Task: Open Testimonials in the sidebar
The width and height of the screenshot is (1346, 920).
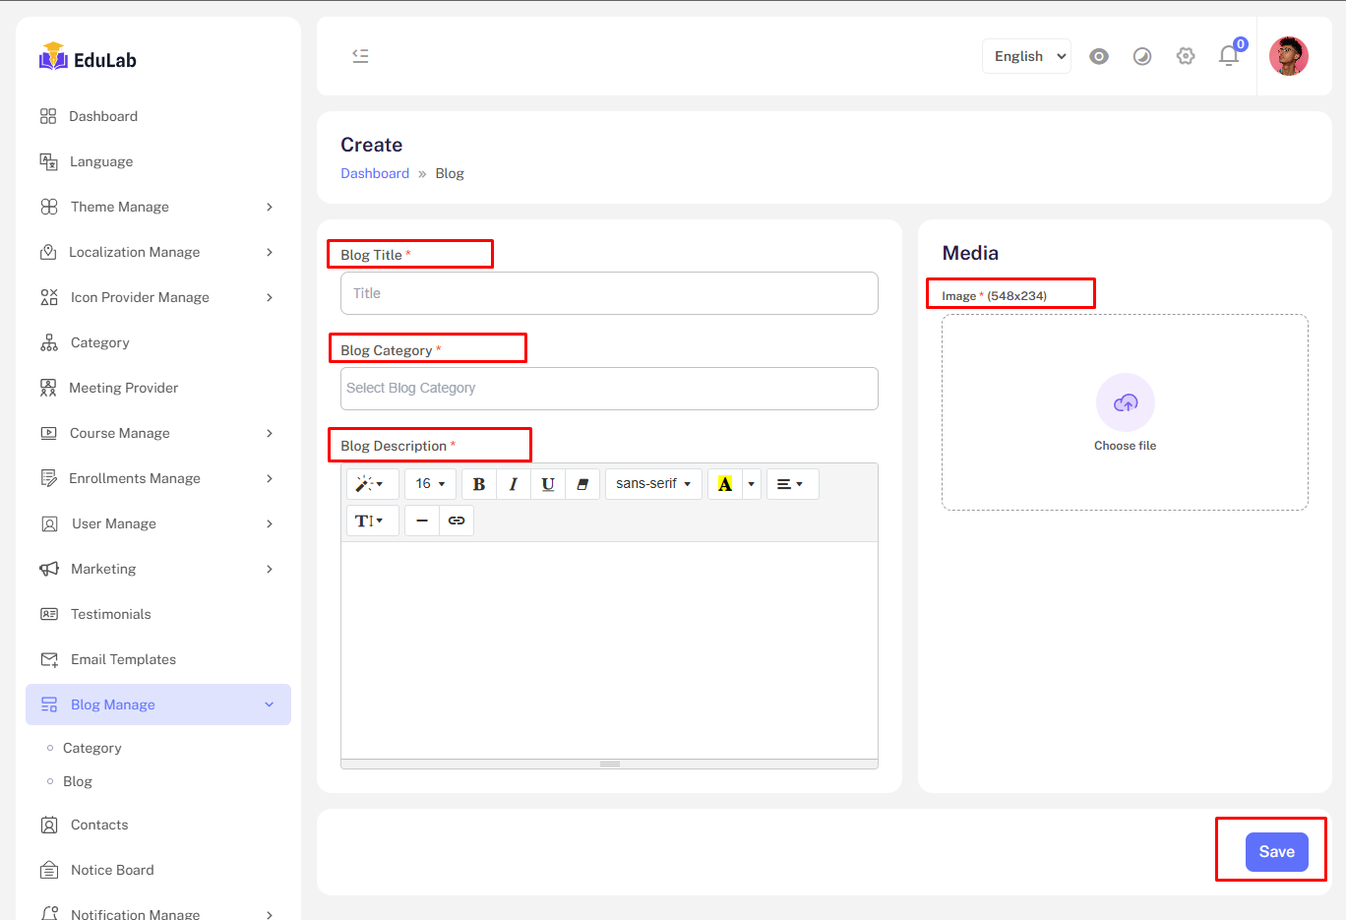Action: click(110, 614)
